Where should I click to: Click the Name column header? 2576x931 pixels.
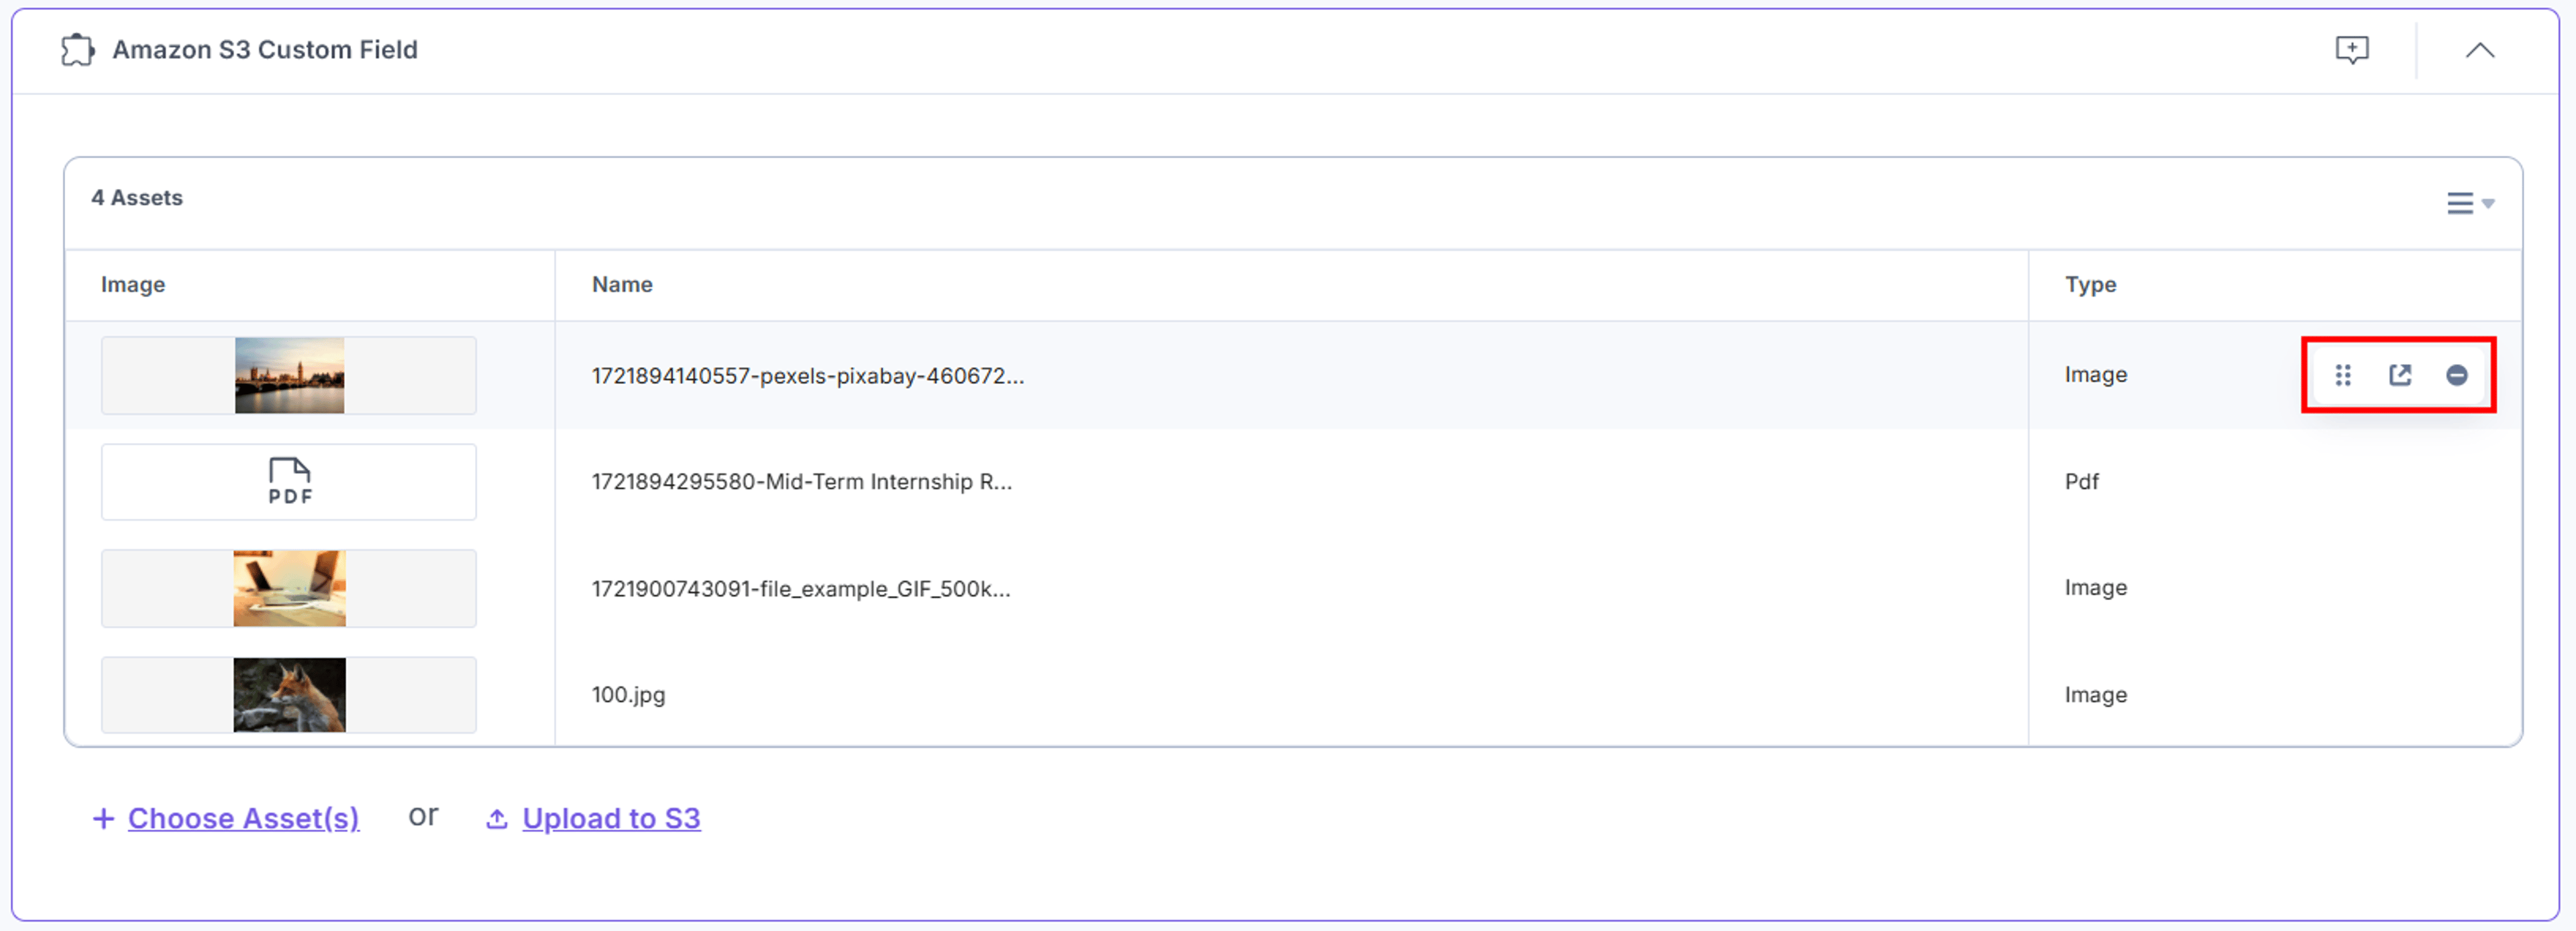(622, 285)
